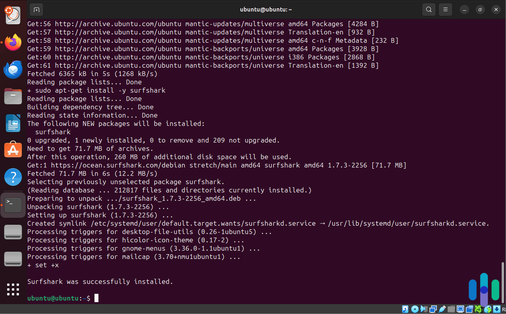This screenshot has width=506, height=314.
Task: Open a new terminal tab
Action: click(36, 9)
